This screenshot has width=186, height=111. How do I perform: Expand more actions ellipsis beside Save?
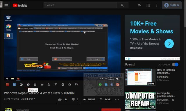click(x=117, y=100)
